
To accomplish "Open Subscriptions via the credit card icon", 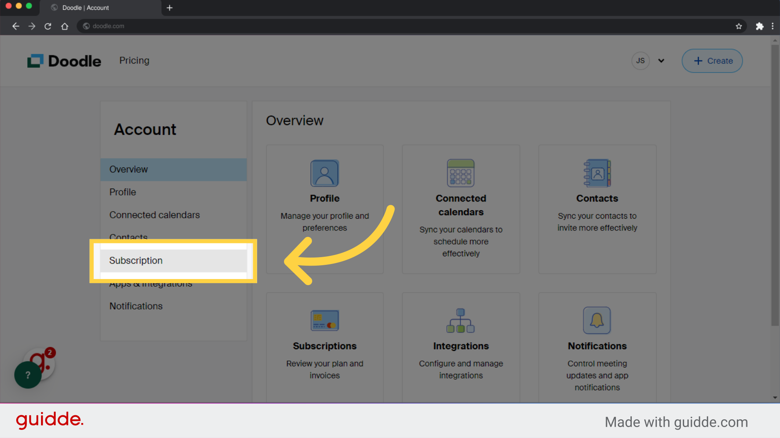I will coord(325,320).
